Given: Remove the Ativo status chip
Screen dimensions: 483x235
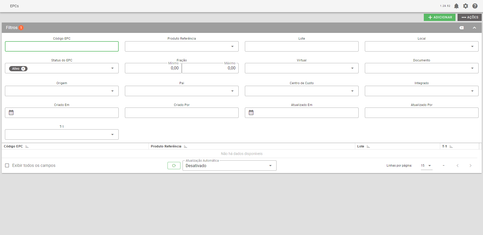Looking at the screenshot, I should pos(23,69).
